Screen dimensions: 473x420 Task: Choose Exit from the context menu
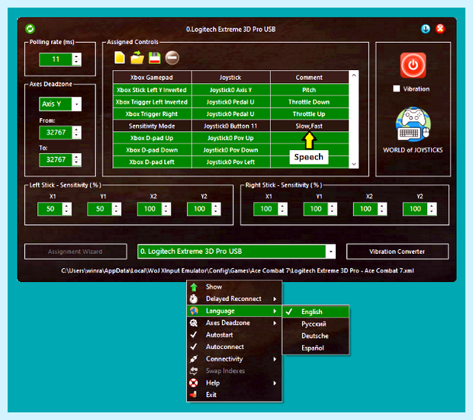point(234,395)
